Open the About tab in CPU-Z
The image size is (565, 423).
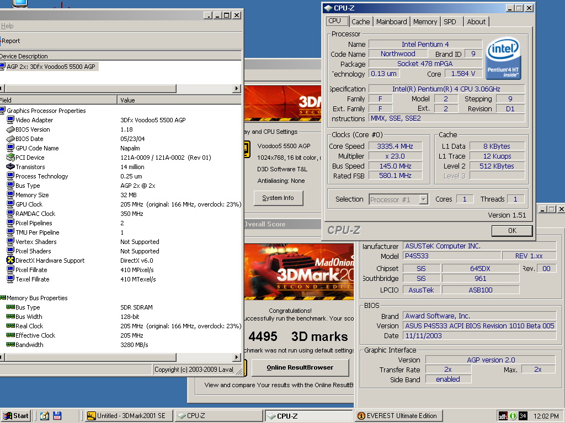[476, 21]
